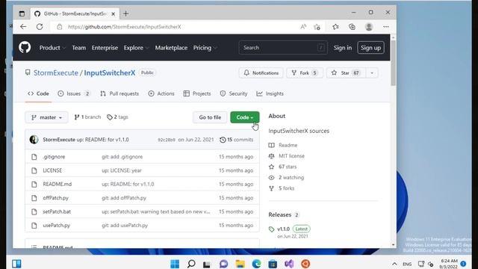Expand the Explore menu
Viewport: 478px width, 269px height.
pos(136,48)
